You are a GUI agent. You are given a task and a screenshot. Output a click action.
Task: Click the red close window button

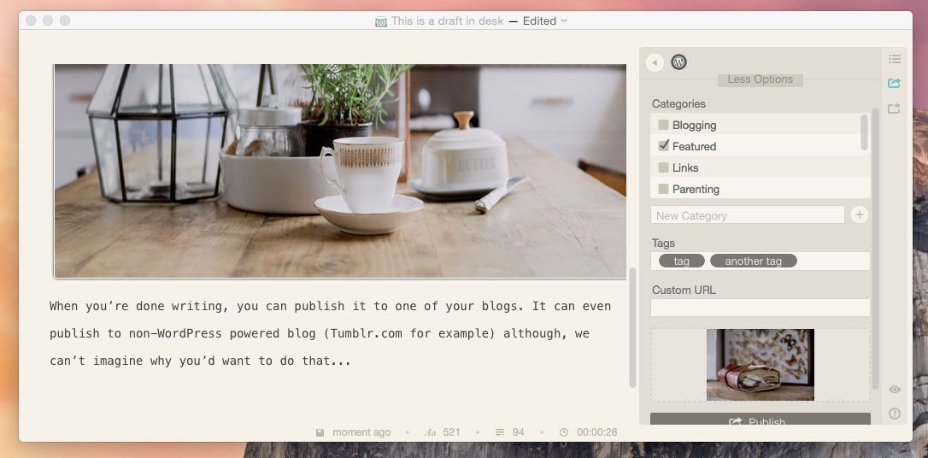point(31,21)
